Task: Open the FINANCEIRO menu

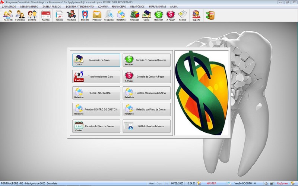Action: click(119, 7)
